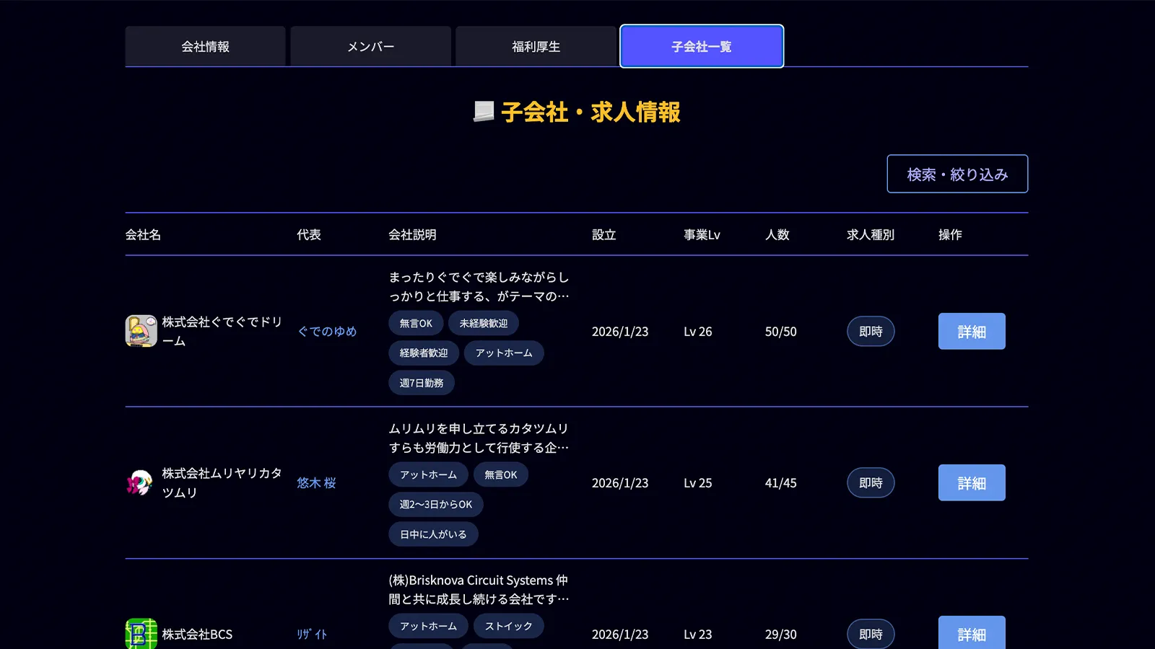This screenshot has height=649, width=1155.
Task: Click the 即時 badge for 株式会社ムリヤリカタツムリ
Action: (871, 482)
